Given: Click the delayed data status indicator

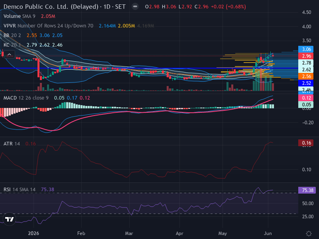Looking at the screenshot, I should click(x=135, y=7).
